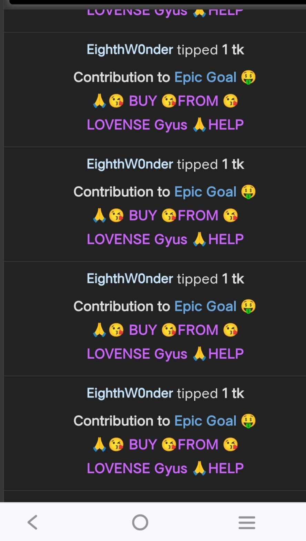Select the EighthW0nder username in the second tip message
The image size is (306, 541).
tap(130, 164)
